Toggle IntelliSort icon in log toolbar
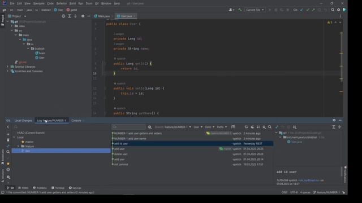 point(258,127)
